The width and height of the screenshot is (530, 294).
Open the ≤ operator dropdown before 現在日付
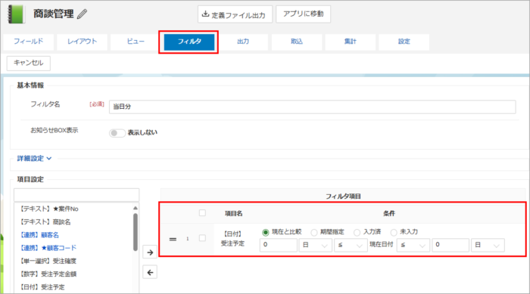[351, 245]
